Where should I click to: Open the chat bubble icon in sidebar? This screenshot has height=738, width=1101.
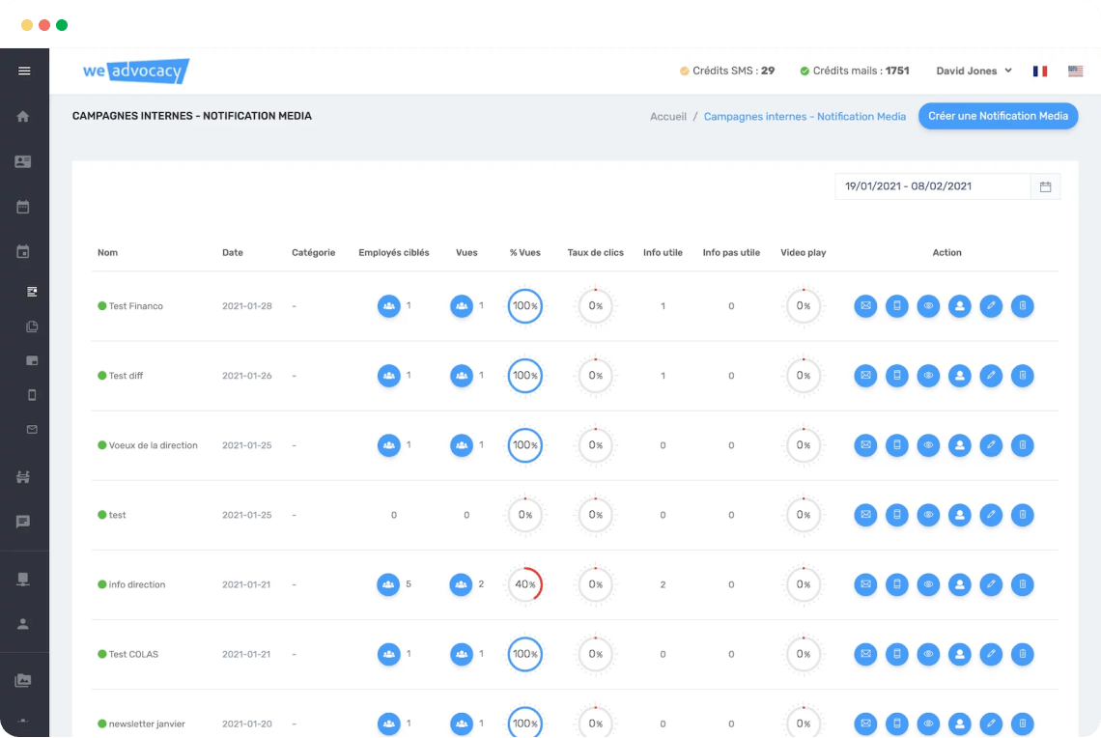pos(23,522)
